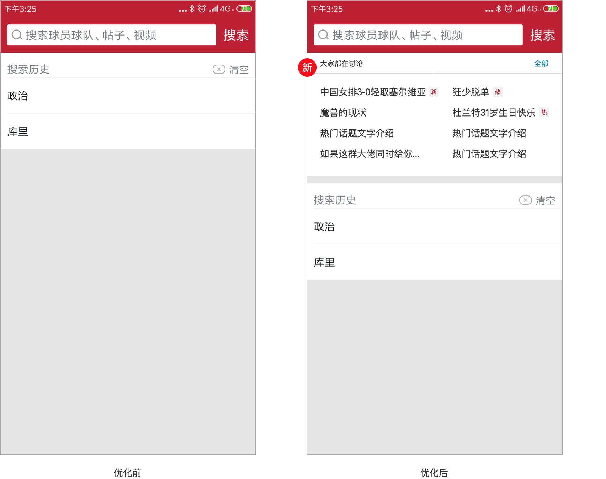This screenshot has width=606, height=479.
Task: Click the 热 badge beside 杜兰特31岁生日快乐
Action: pos(544,113)
